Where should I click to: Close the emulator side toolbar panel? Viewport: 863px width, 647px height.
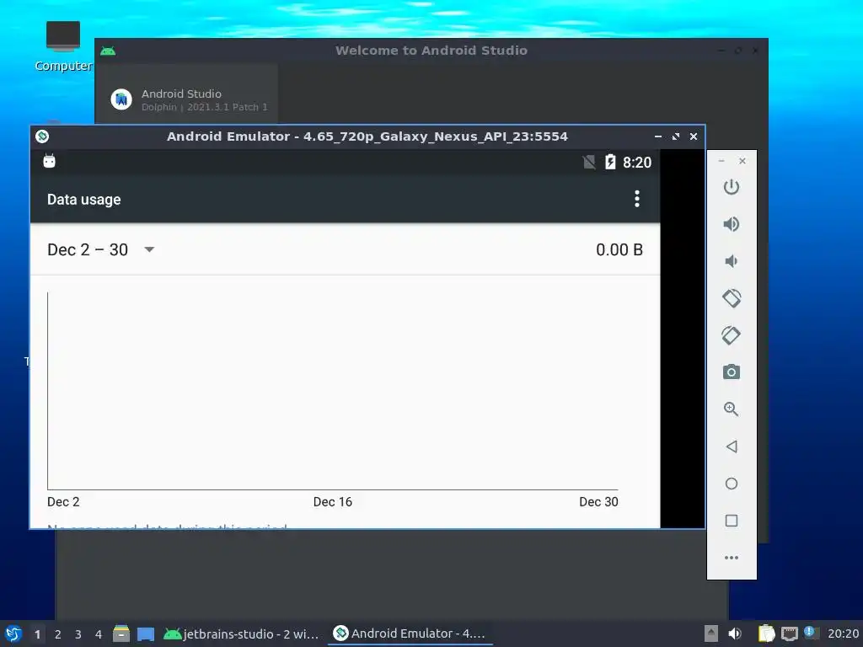742,161
